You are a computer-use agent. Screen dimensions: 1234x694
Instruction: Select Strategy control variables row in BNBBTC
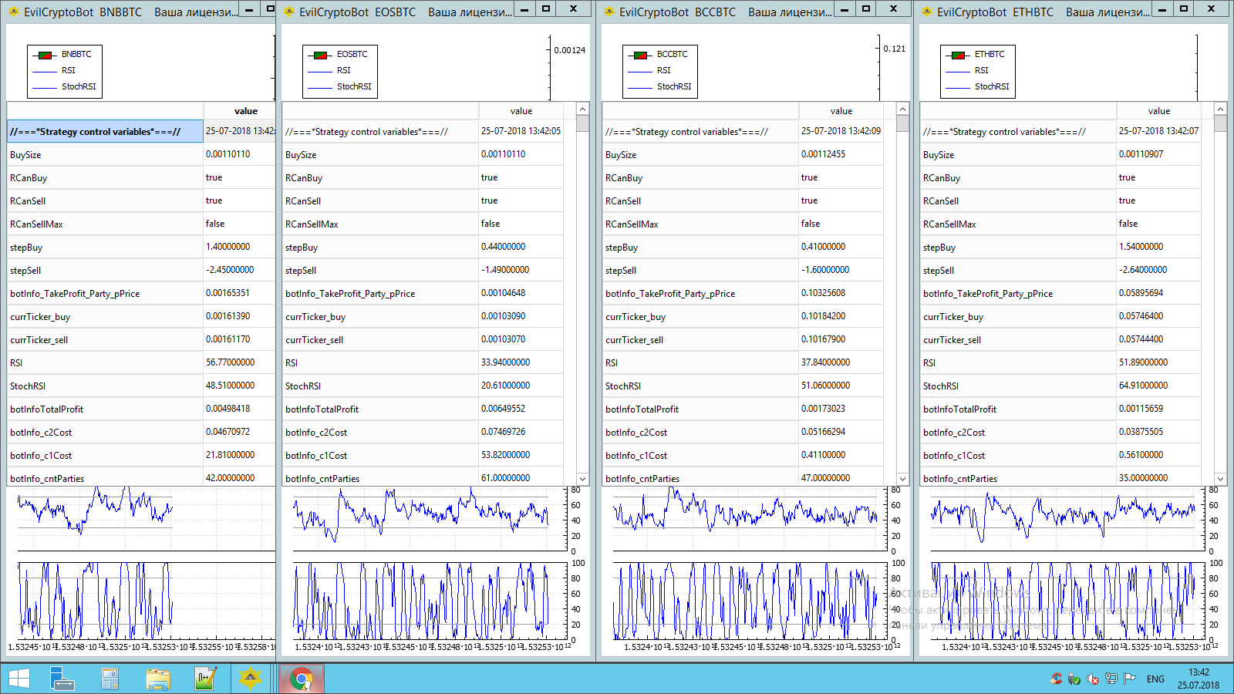pos(105,132)
